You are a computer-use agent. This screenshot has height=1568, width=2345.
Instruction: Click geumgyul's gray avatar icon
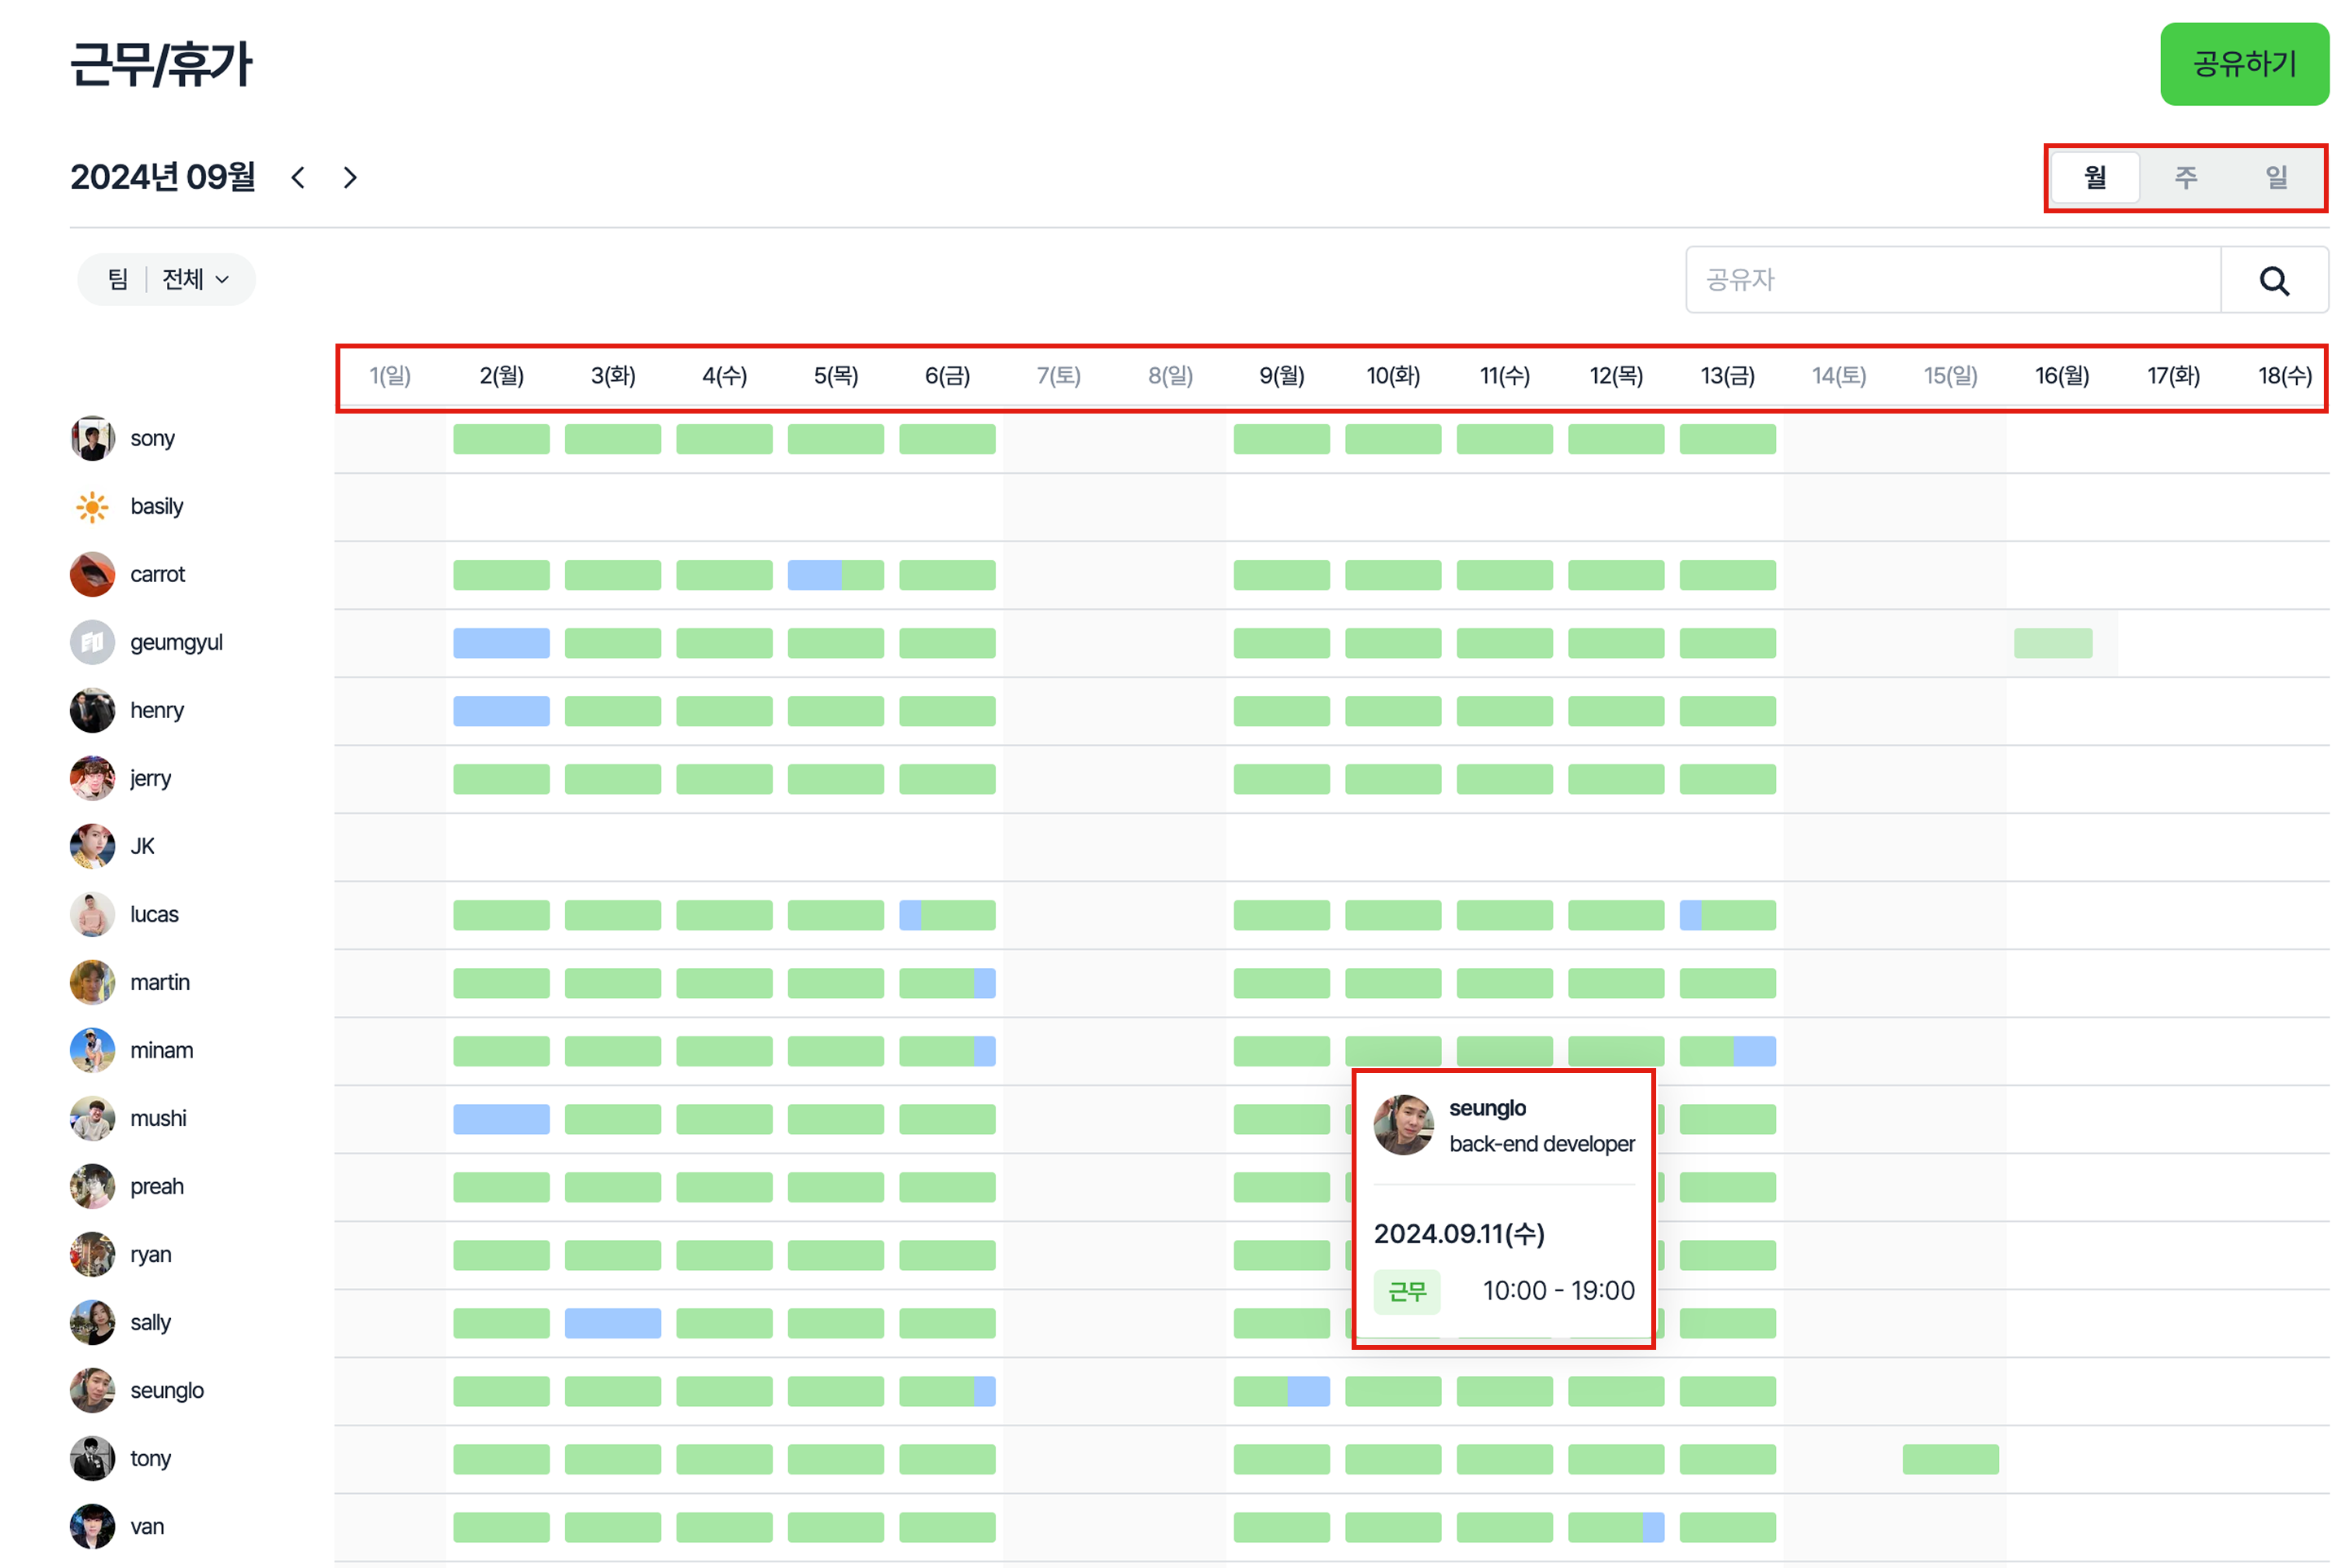tap(92, 643)
